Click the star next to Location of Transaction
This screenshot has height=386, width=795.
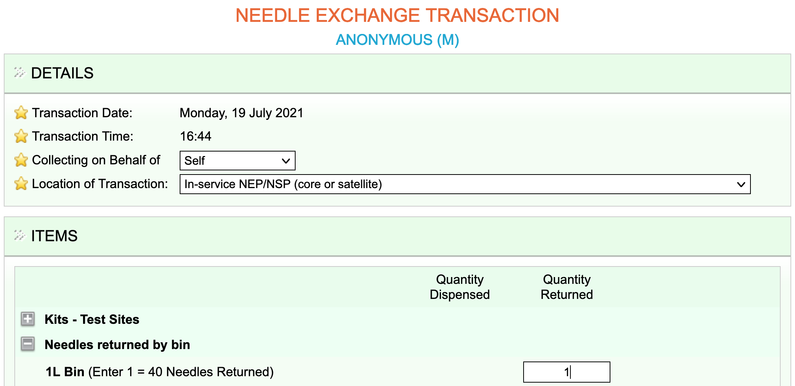click(x=21, y=184)
